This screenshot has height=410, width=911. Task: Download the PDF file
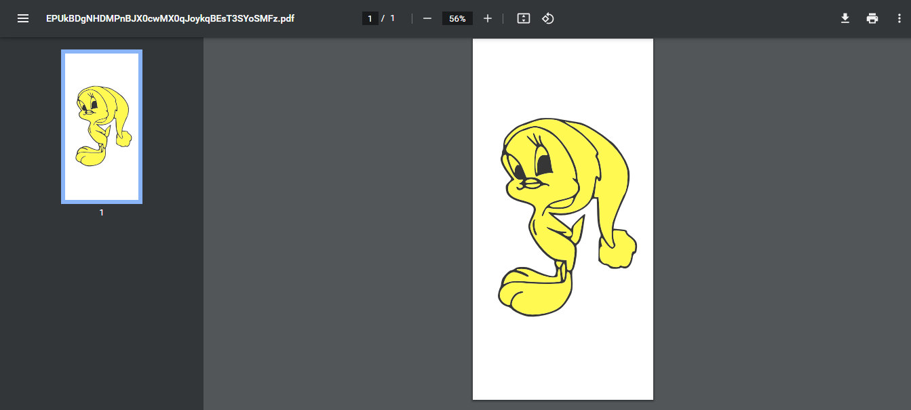tap(845, 18)
